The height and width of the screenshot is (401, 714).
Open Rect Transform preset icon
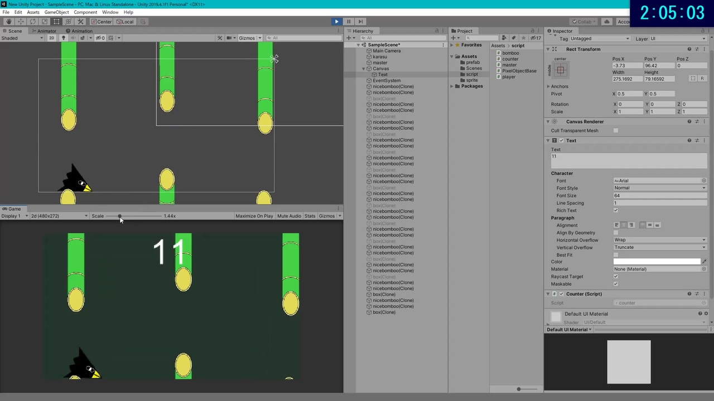click(x=697, y=49)
